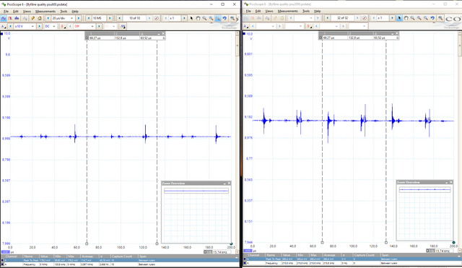This screenshot has height=268, width=462.
Task: Open Channel A options in right window
Action: click(x=246, y=26)
